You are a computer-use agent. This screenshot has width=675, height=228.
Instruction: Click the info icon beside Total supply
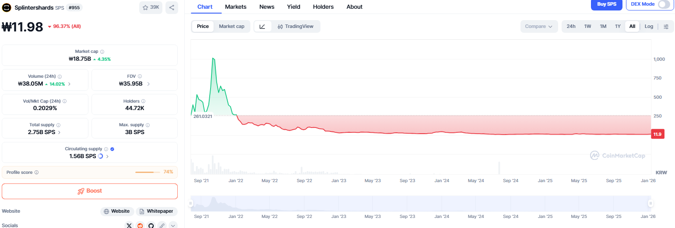pos(58,125)
